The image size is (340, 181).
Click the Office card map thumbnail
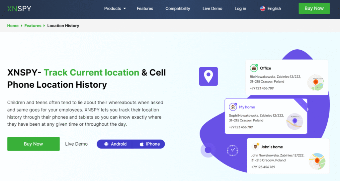tap(315, 83)
